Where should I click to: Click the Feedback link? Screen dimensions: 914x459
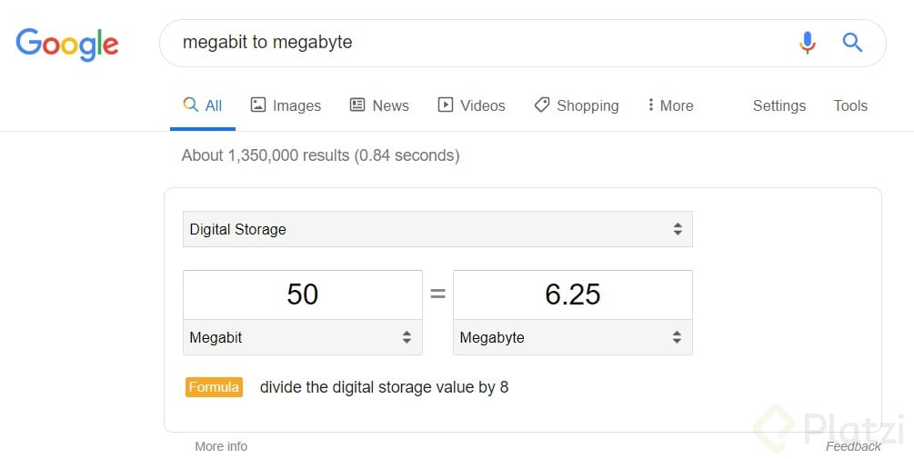pyautogui.click(x=853, y=446)
